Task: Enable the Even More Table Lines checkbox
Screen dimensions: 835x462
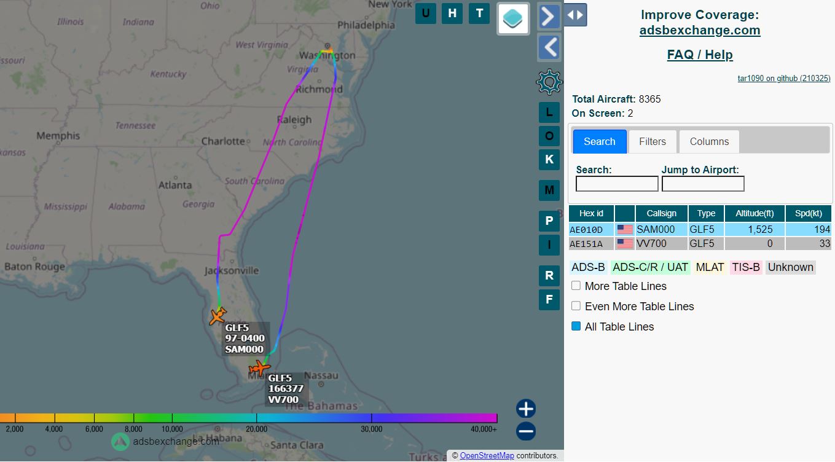Action: pos(576,306)
